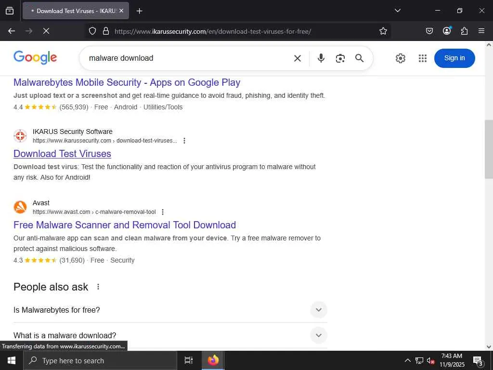Click the Firefox taskbar icon
Viewport: 493px width, 370px height.
point(213,360)
